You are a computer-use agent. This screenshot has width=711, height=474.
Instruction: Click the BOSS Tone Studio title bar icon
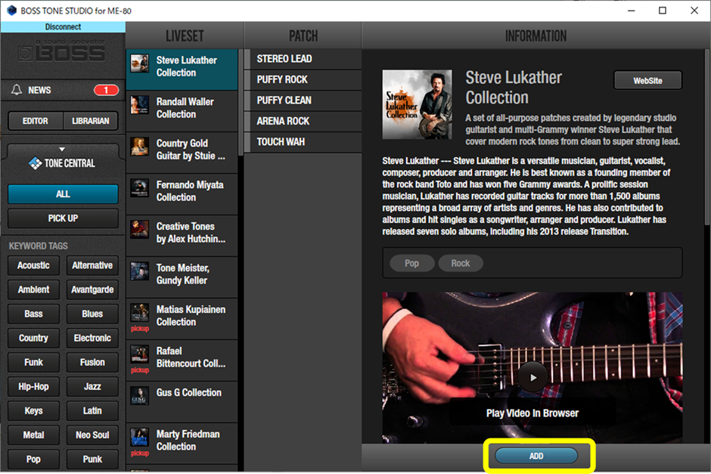[x=12, y=11]
